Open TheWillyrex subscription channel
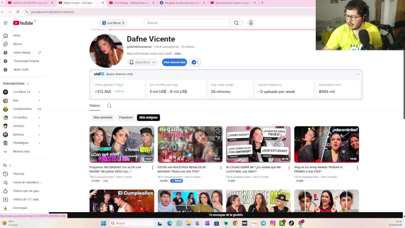405x228 pixels. (x=21, y=143)
